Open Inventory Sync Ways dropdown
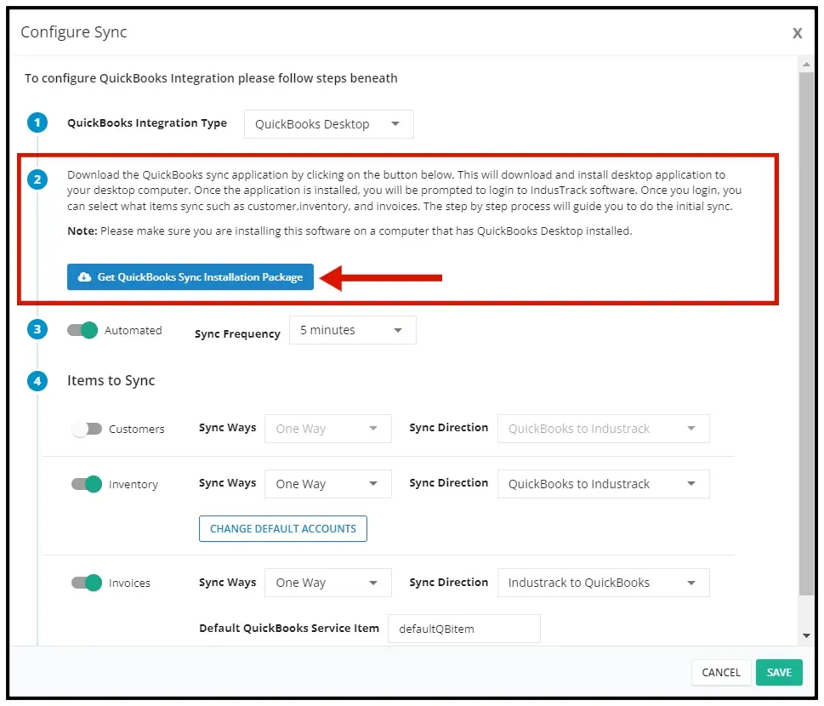 tap(328, 484)
